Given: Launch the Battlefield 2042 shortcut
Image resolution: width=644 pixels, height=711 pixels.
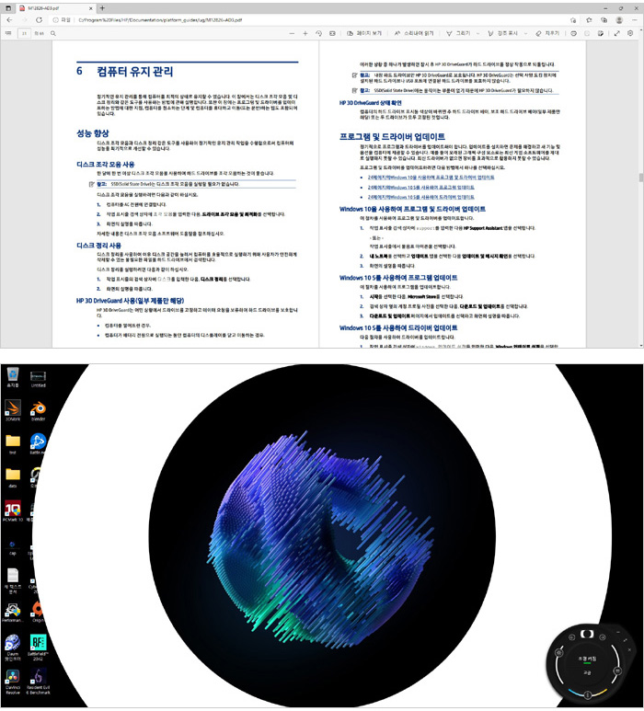Looking at the screenshot, I should point(38,648).
